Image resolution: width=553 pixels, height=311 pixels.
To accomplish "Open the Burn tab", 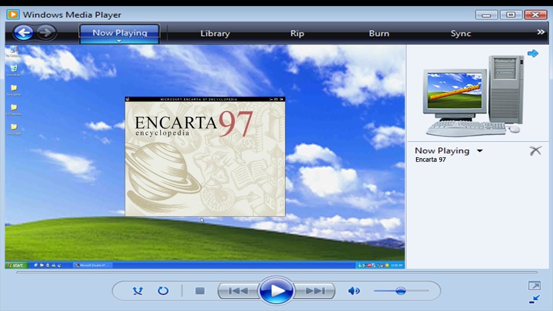I will pos(379,33).
